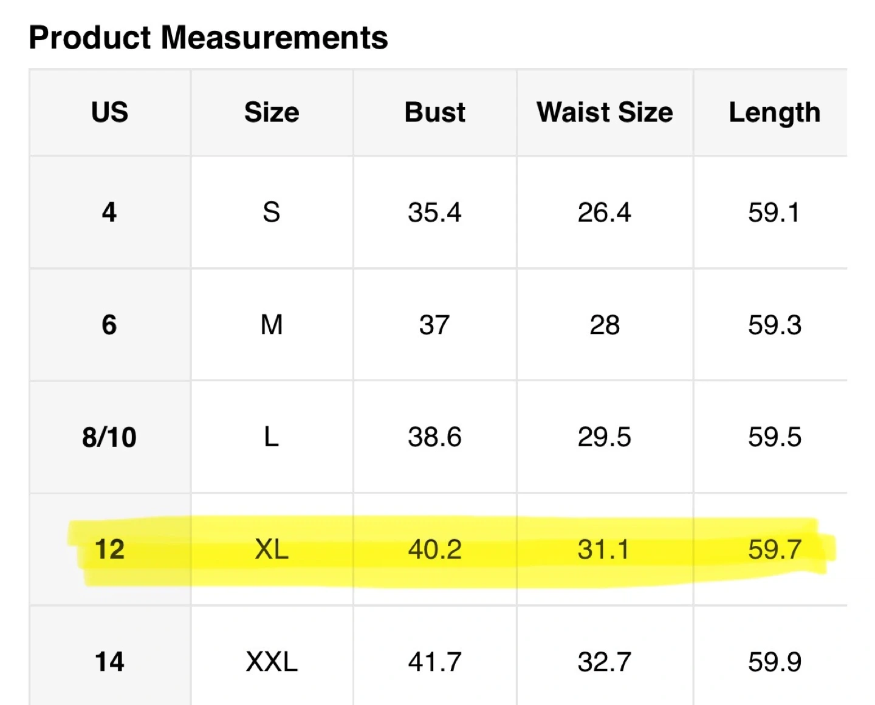The image size is (875, 705).
Task: Click the US size 4 cell
Action: [109, 212]
